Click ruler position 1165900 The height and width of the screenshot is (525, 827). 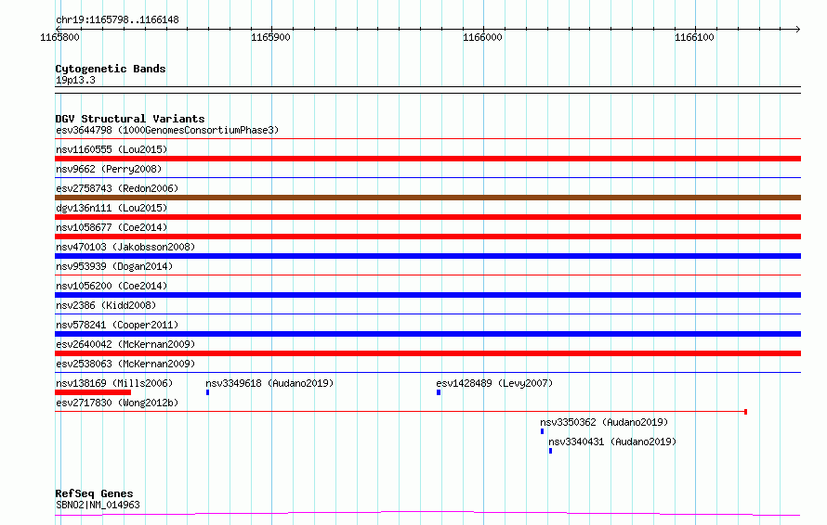pyautogui.click(x=270, y=37)
